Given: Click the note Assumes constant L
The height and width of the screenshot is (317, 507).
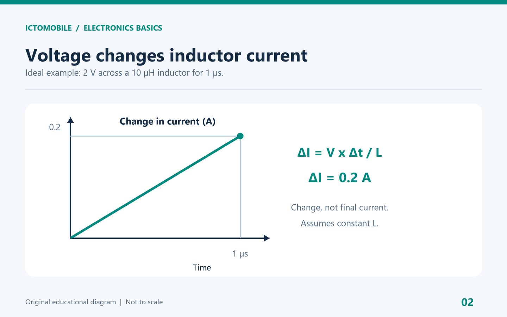Looking at the screenshot, I should (340, 223).
